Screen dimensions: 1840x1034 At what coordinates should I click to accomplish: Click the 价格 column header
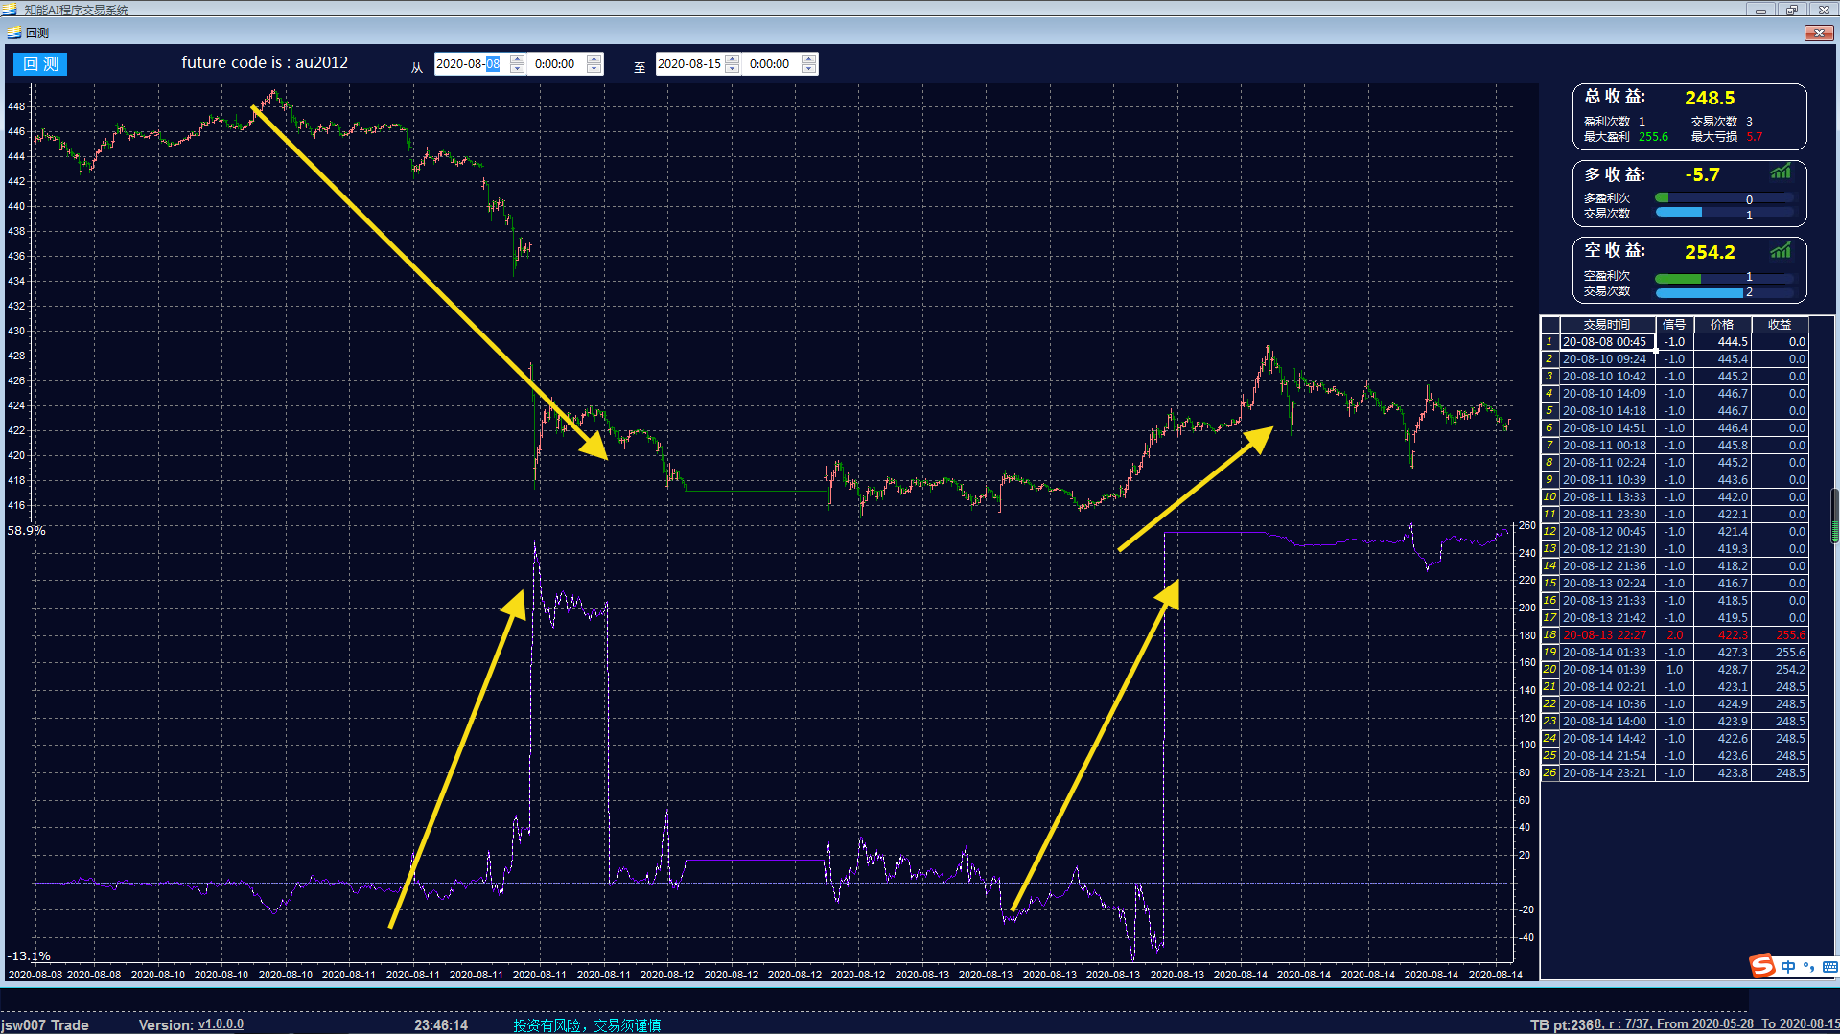click(x=1722, y=325)
